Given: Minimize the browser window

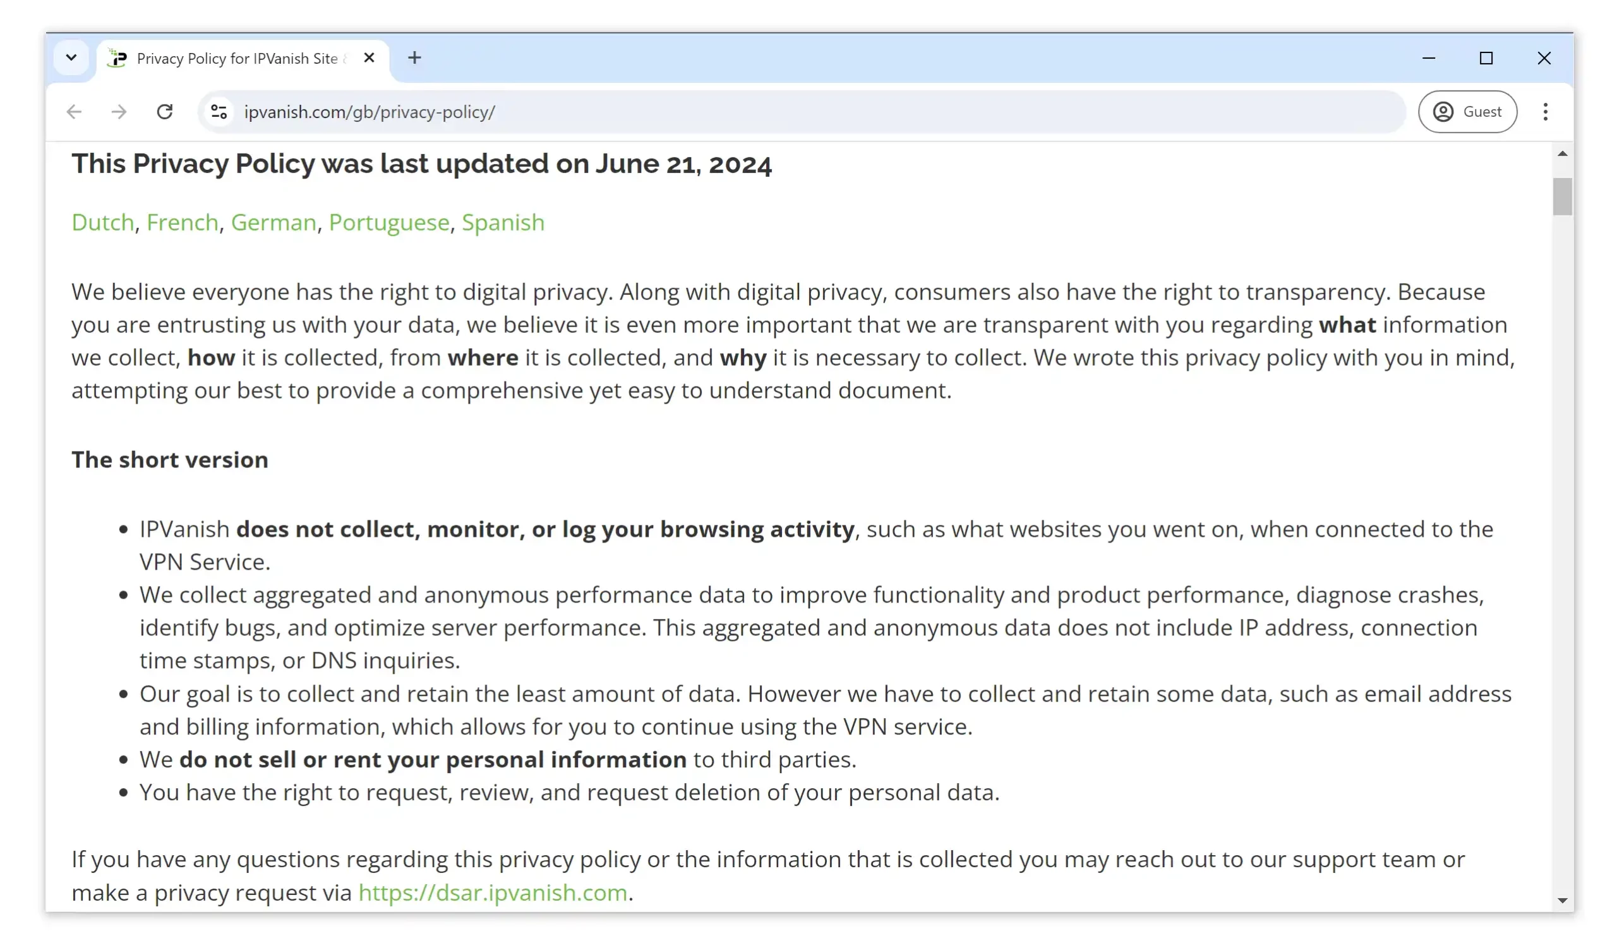Looking at the screenshot, I should (x=1428, y=57).
